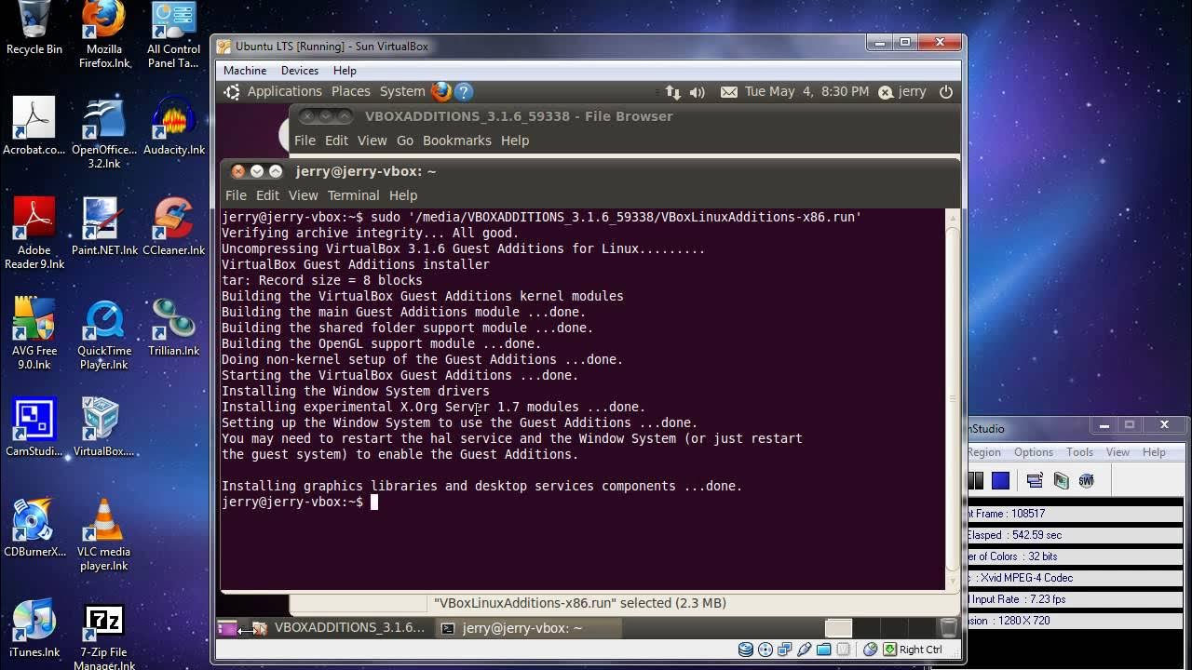Open terminal View menu
1192x670 pixels.
coord(303,195)
